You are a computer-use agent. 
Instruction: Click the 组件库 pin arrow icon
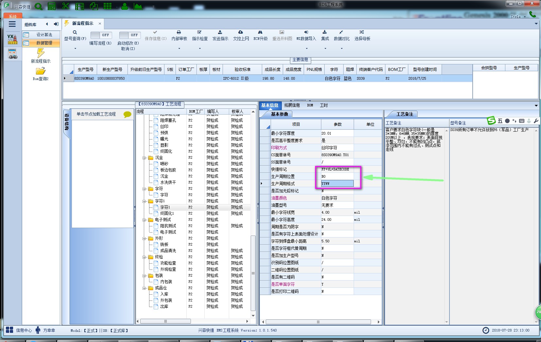56,24
